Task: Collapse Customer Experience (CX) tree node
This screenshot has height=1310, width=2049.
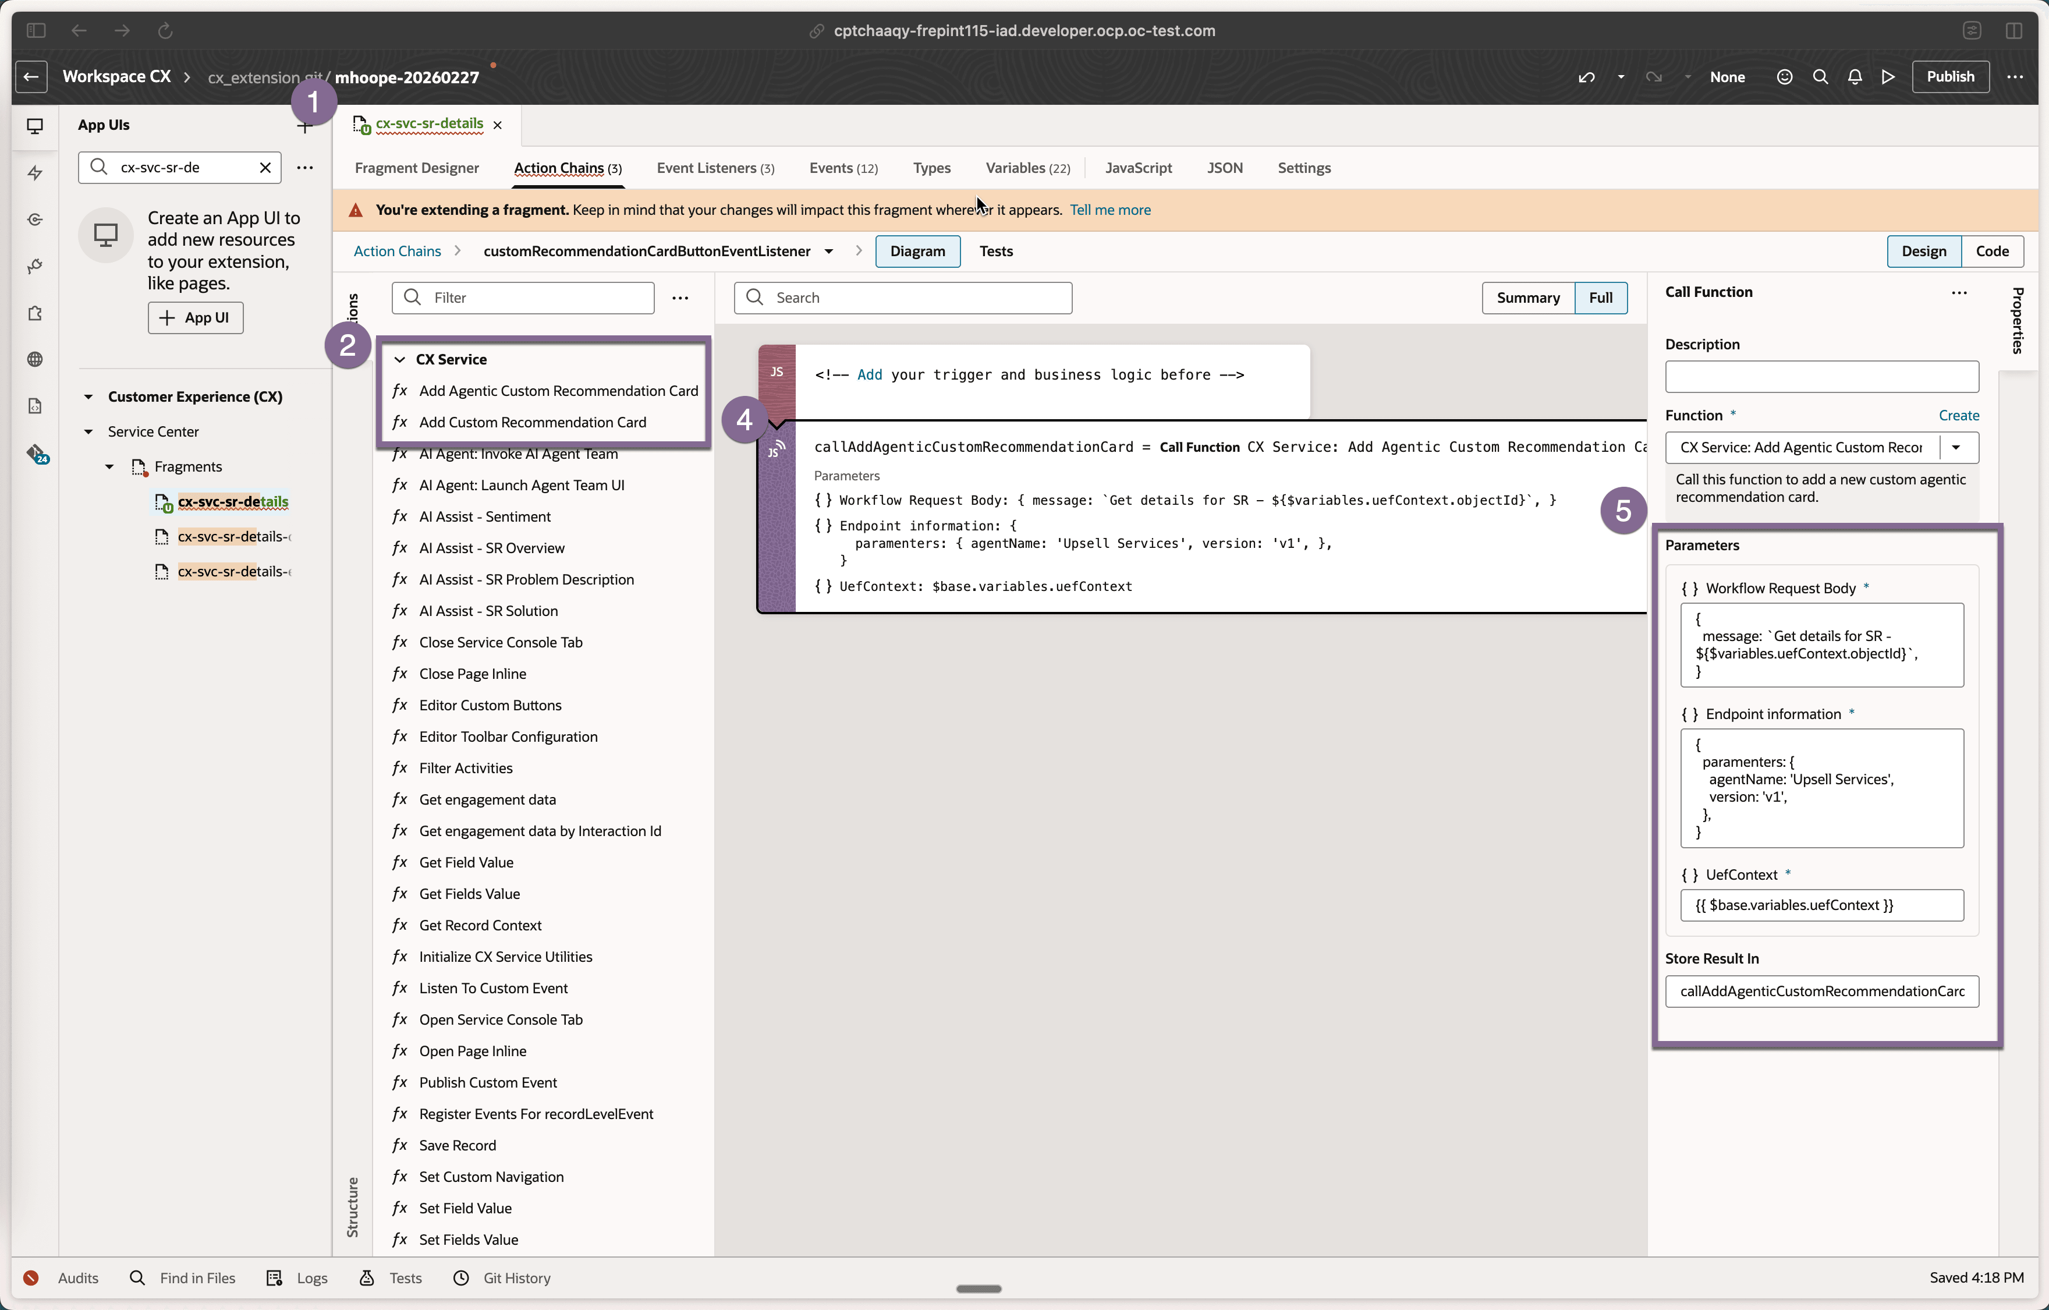Action: pos(88,396)
